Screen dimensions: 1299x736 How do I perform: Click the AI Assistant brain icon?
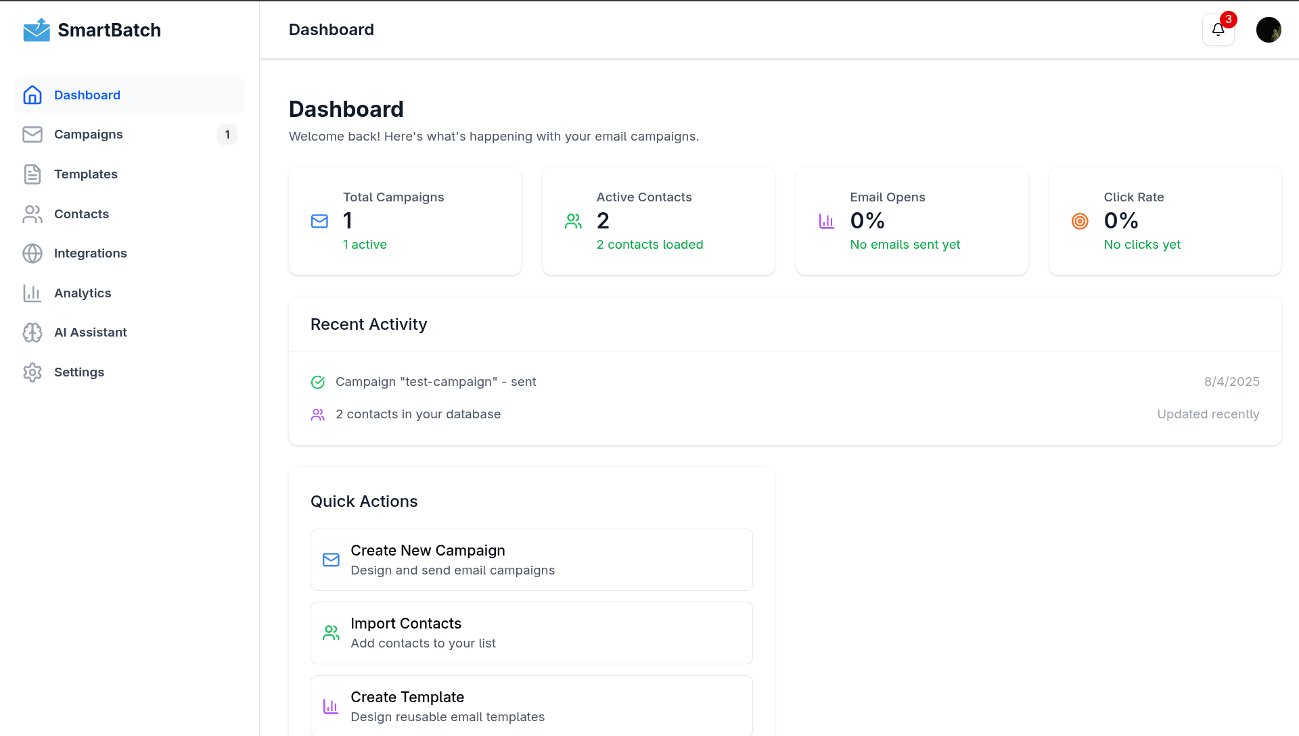click(32, 333)
